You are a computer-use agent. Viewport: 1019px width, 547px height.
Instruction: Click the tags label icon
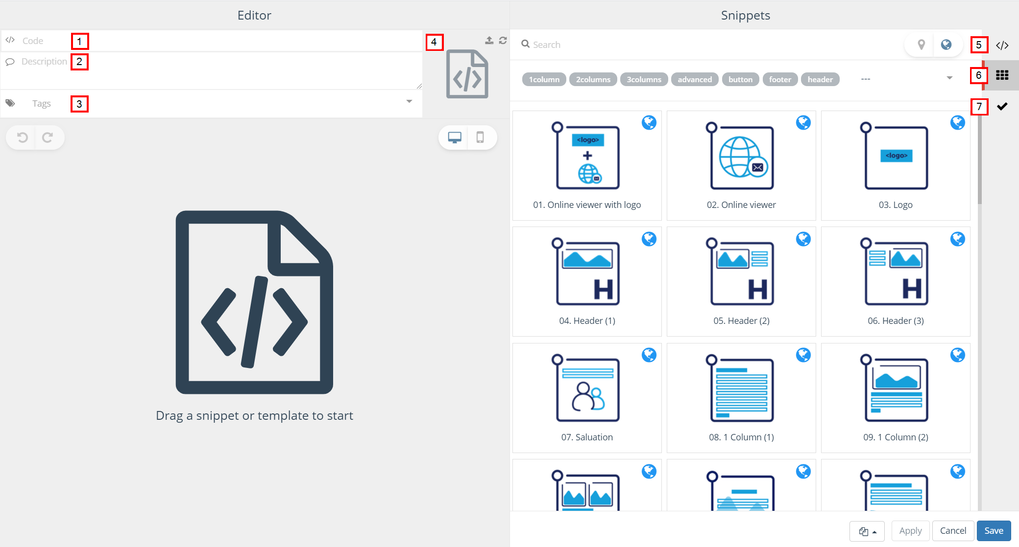coord(10,103)
